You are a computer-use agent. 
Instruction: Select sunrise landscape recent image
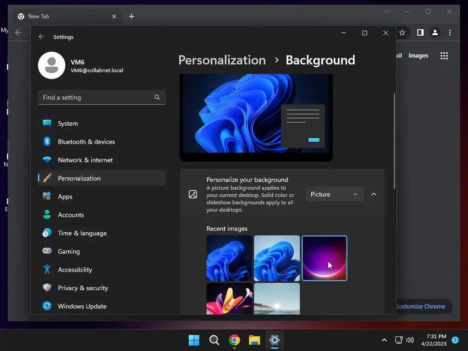(x=277, y=299)
